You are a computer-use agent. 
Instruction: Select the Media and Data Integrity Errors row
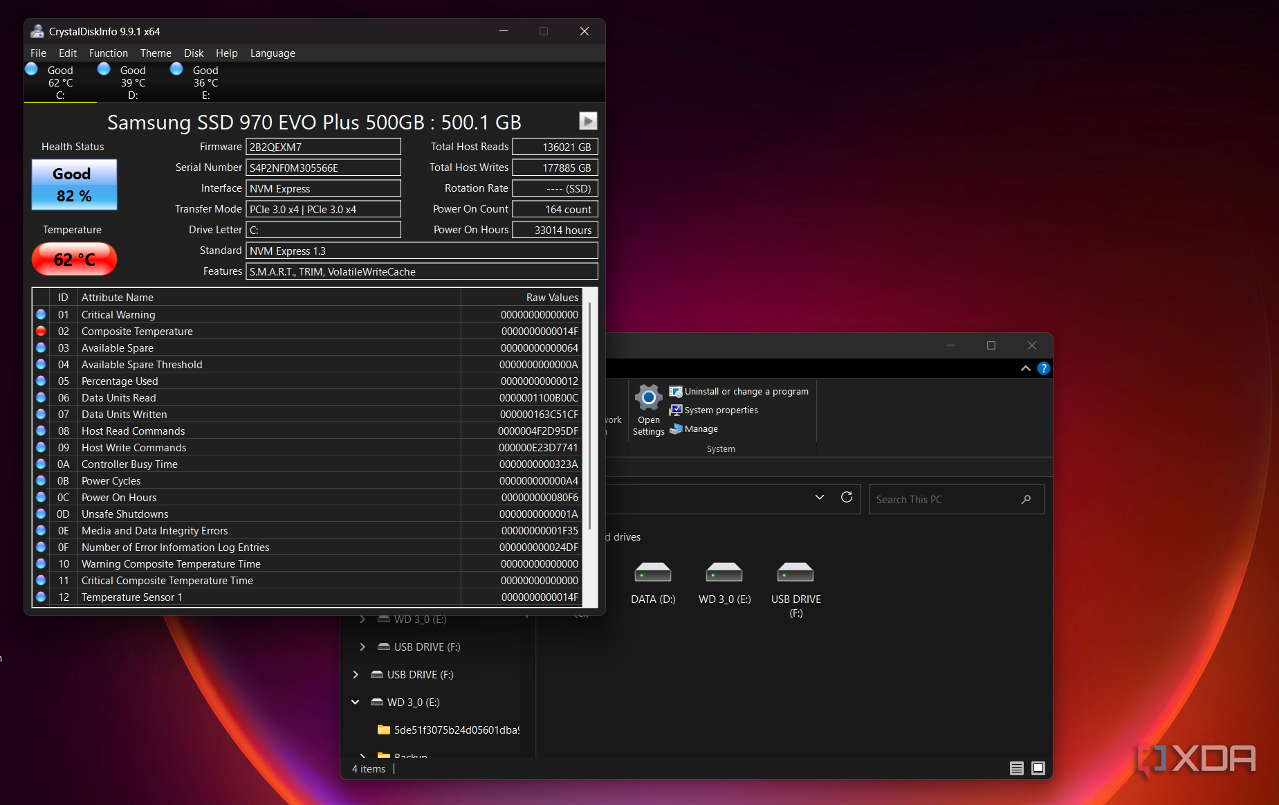click(307, 530)
